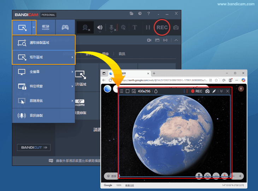Click small REC button on recording frame
This screenshot has width=258, height=191.
[197, 91]
